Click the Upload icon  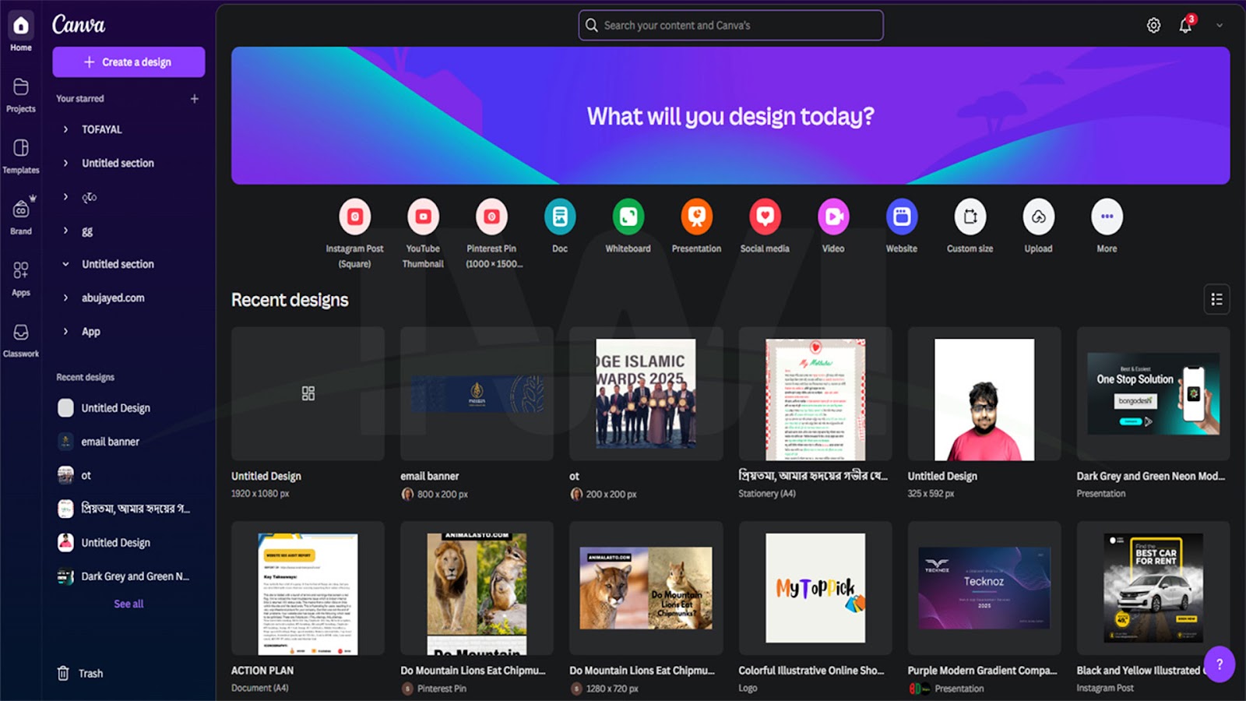1038,217
